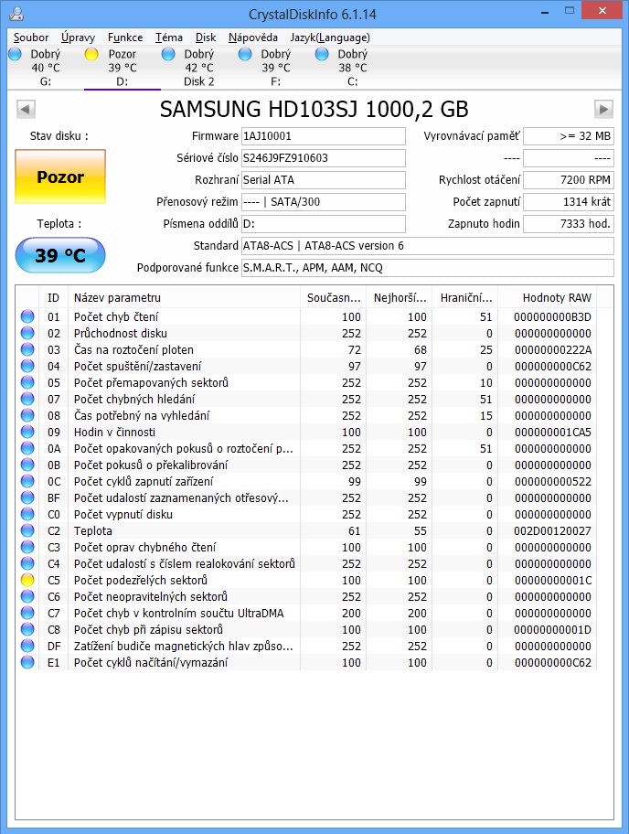Click status orb of 05 Počet přemapovaných sektorů
629x834 pixels.
27,382
